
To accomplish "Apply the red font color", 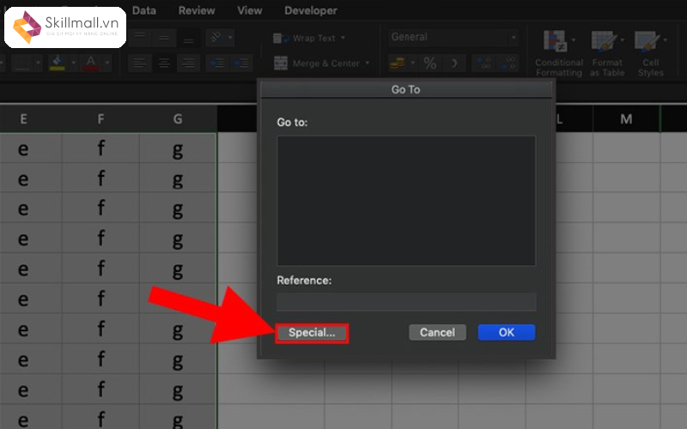I will (91, 63).
